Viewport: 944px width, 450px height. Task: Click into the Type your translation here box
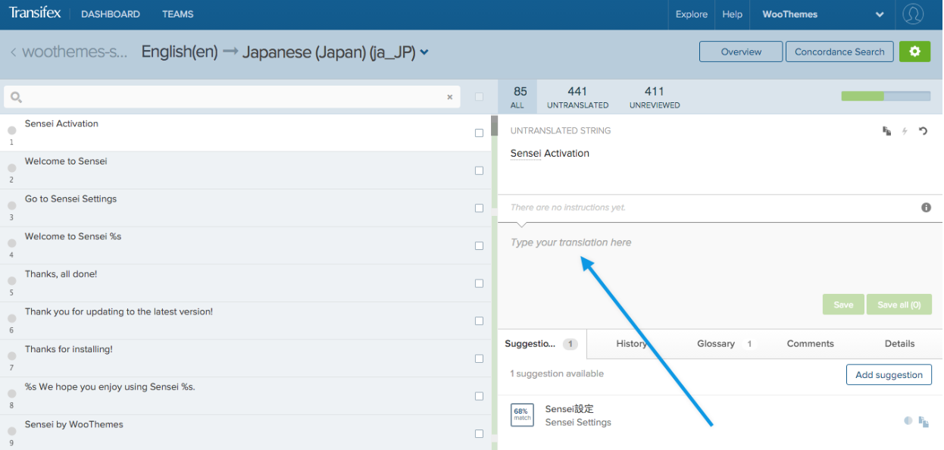(720, 258)
